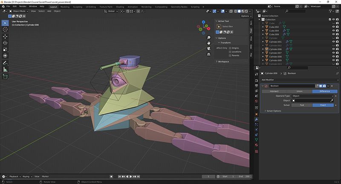Switch to the Modeling workspace tab
Screen dimensions: 341x184
tap(65, 7)
